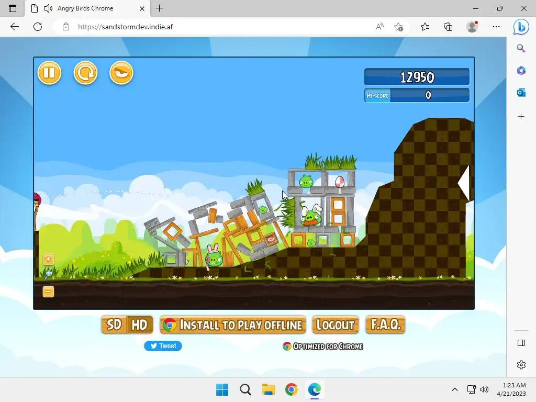The image size is (536, 402).
Task: Tweet about the game
Action: tap(163, 346)
